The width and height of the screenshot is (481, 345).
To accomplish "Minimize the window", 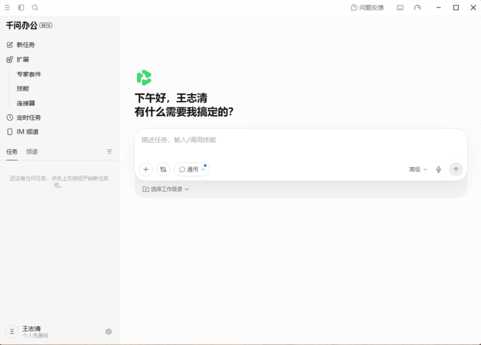I will (x=439, y=8).
